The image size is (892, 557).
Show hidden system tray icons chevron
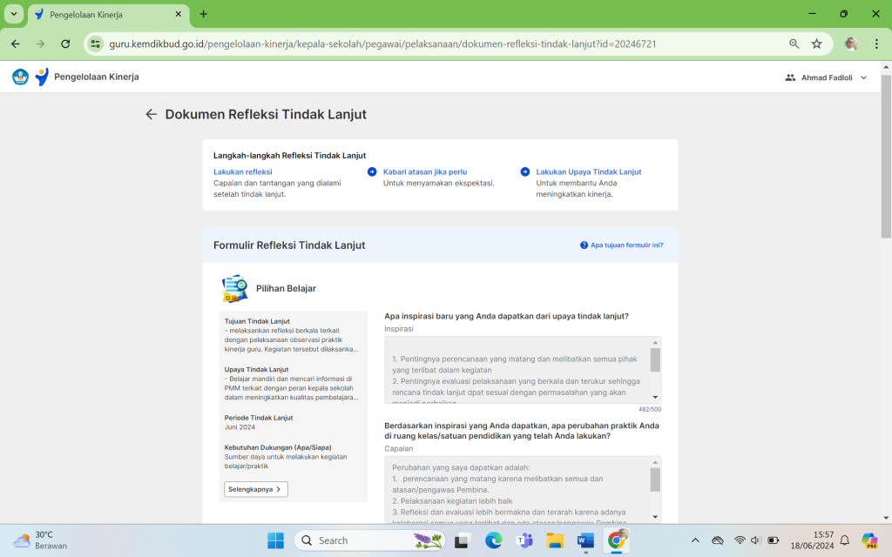pos(695,540)
